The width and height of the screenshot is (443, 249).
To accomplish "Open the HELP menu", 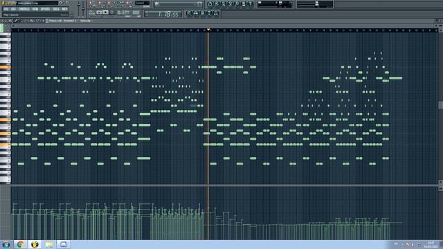I will tap(64, 9).
